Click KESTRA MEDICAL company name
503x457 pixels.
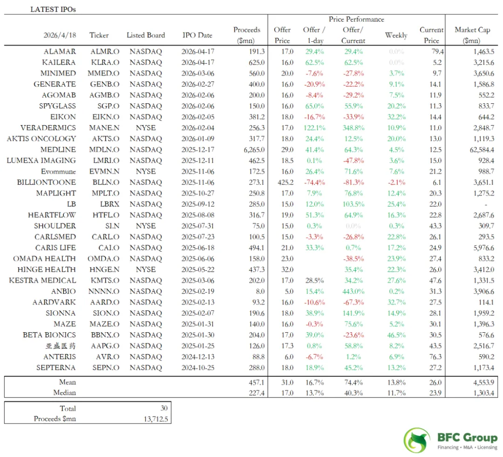(x=43, y=281)
